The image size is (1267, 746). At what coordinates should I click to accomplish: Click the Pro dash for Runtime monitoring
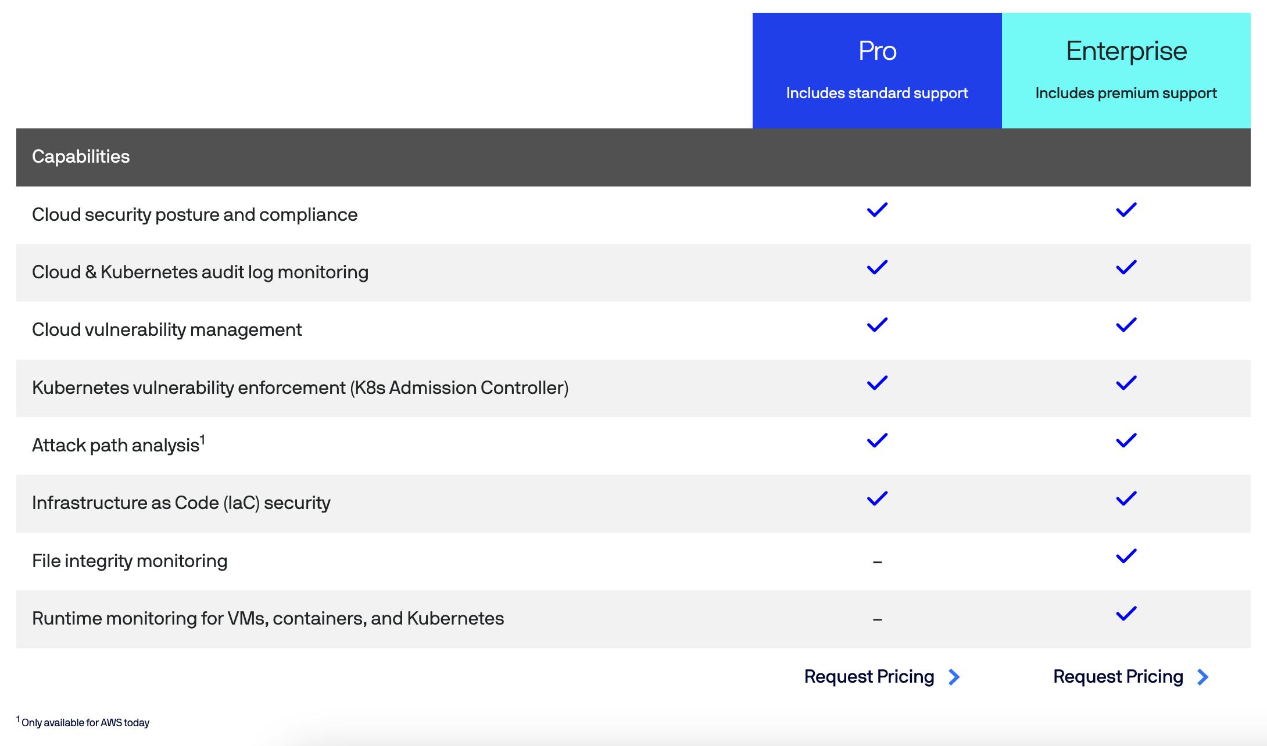877,619
